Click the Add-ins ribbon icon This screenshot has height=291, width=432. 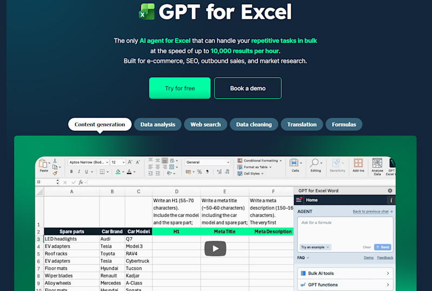tap(358, 165)
